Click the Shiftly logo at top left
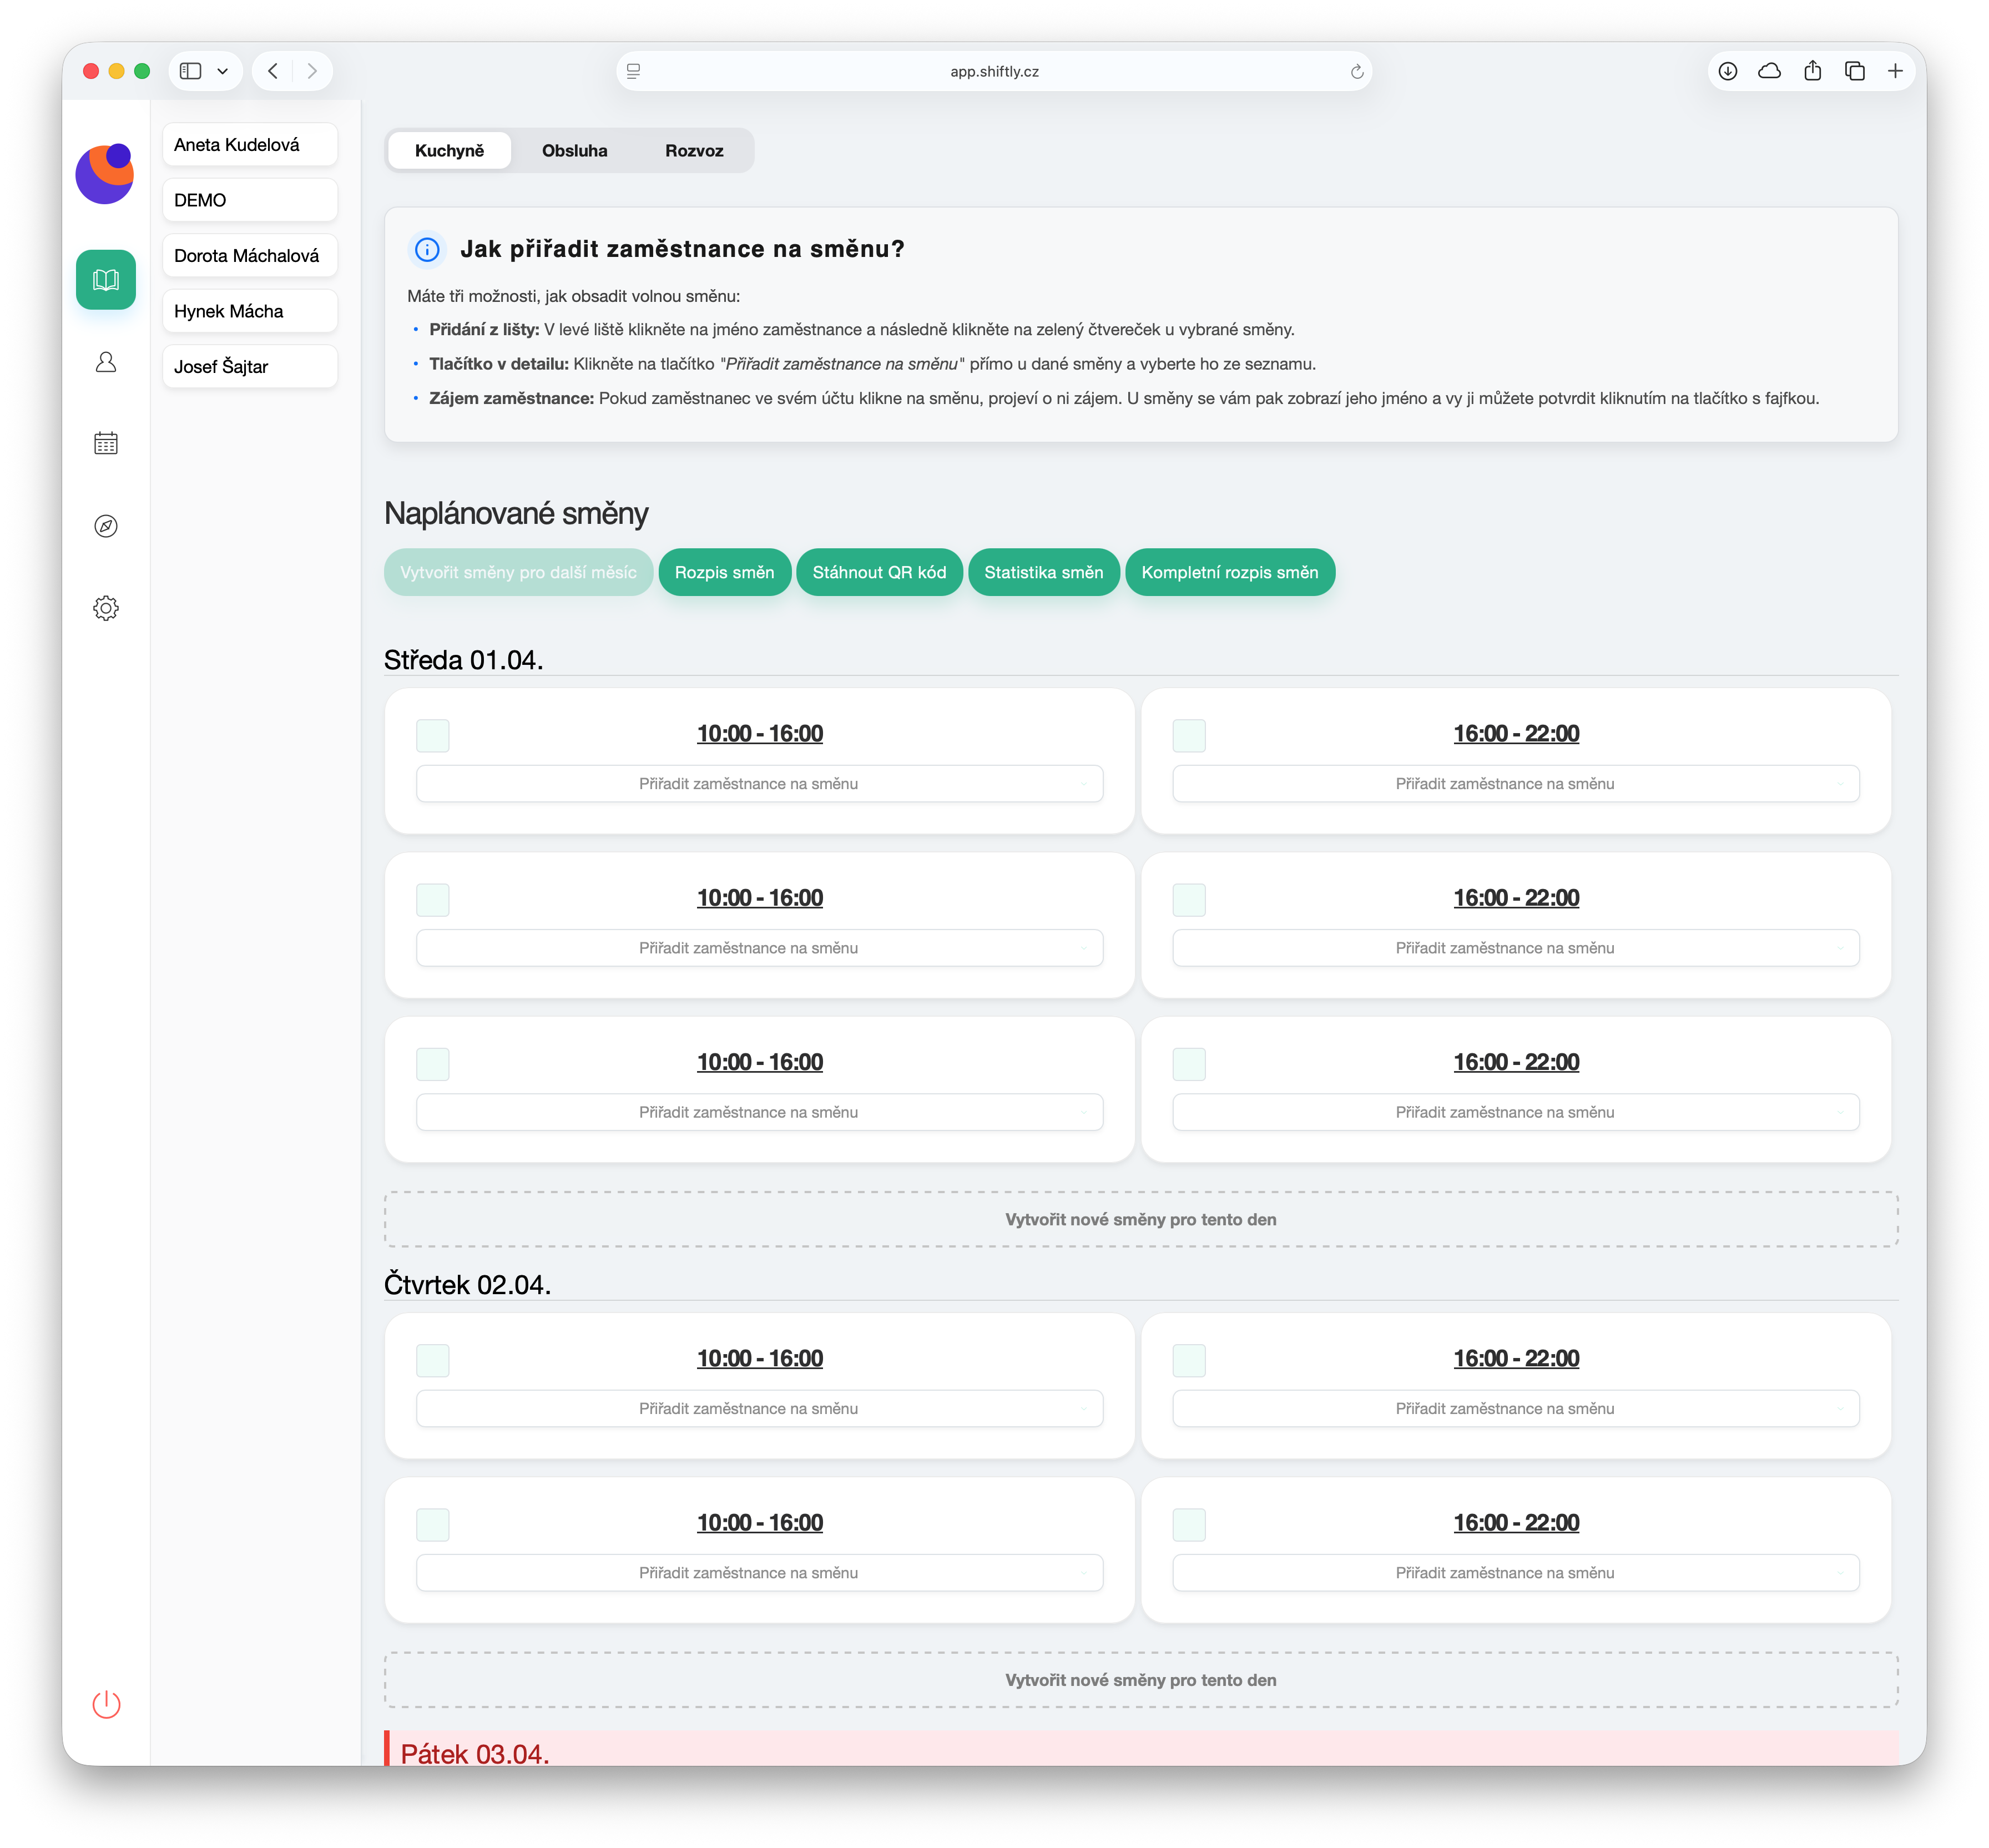1989x1848 pixels. pyautogui.click(x=105, y=174)
